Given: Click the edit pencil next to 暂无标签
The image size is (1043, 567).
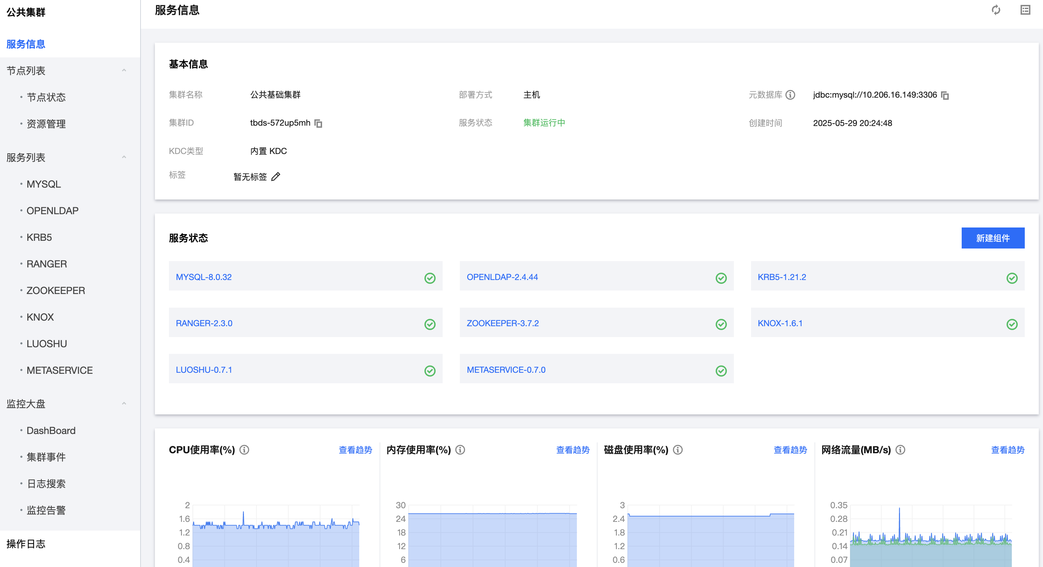Looking at the screenshot, I should 276,177.
